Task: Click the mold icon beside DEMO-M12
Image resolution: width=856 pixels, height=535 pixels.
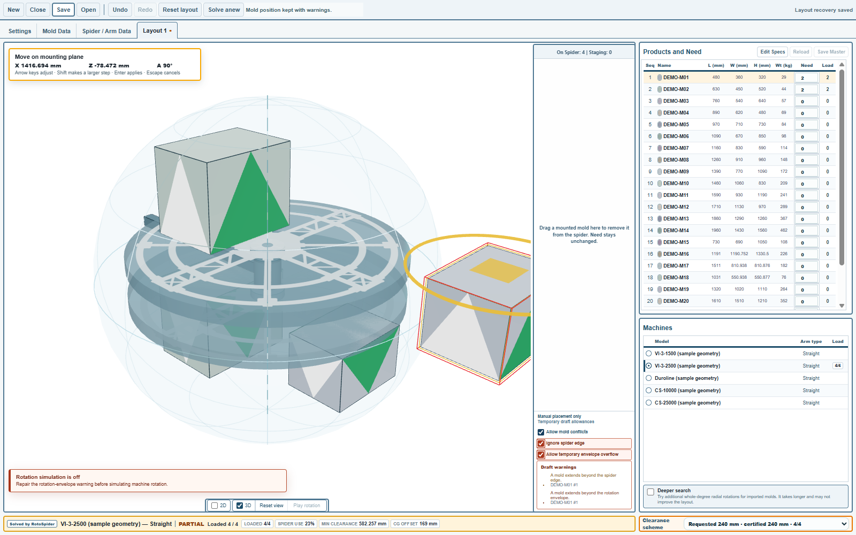Action: point(660,207)
